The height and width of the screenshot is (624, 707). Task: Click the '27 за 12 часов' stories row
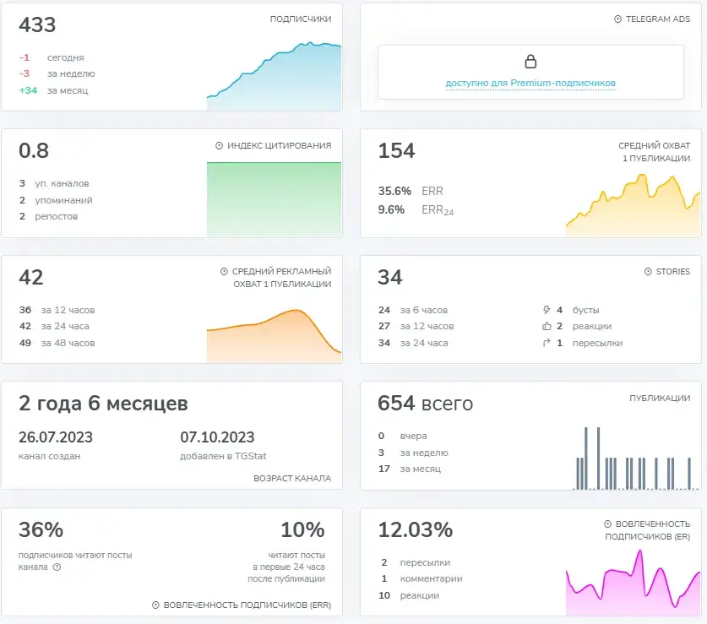[416, 327]
